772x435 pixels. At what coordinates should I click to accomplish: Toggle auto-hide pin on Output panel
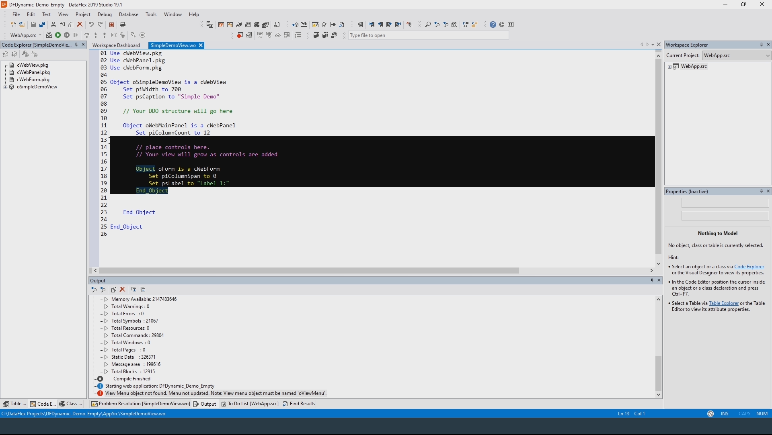pos(652,280)
